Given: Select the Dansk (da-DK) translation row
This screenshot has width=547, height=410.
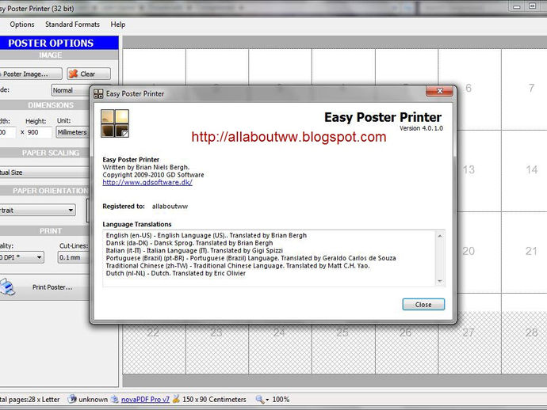Looking at the screenshot, I should pos(189,243).
